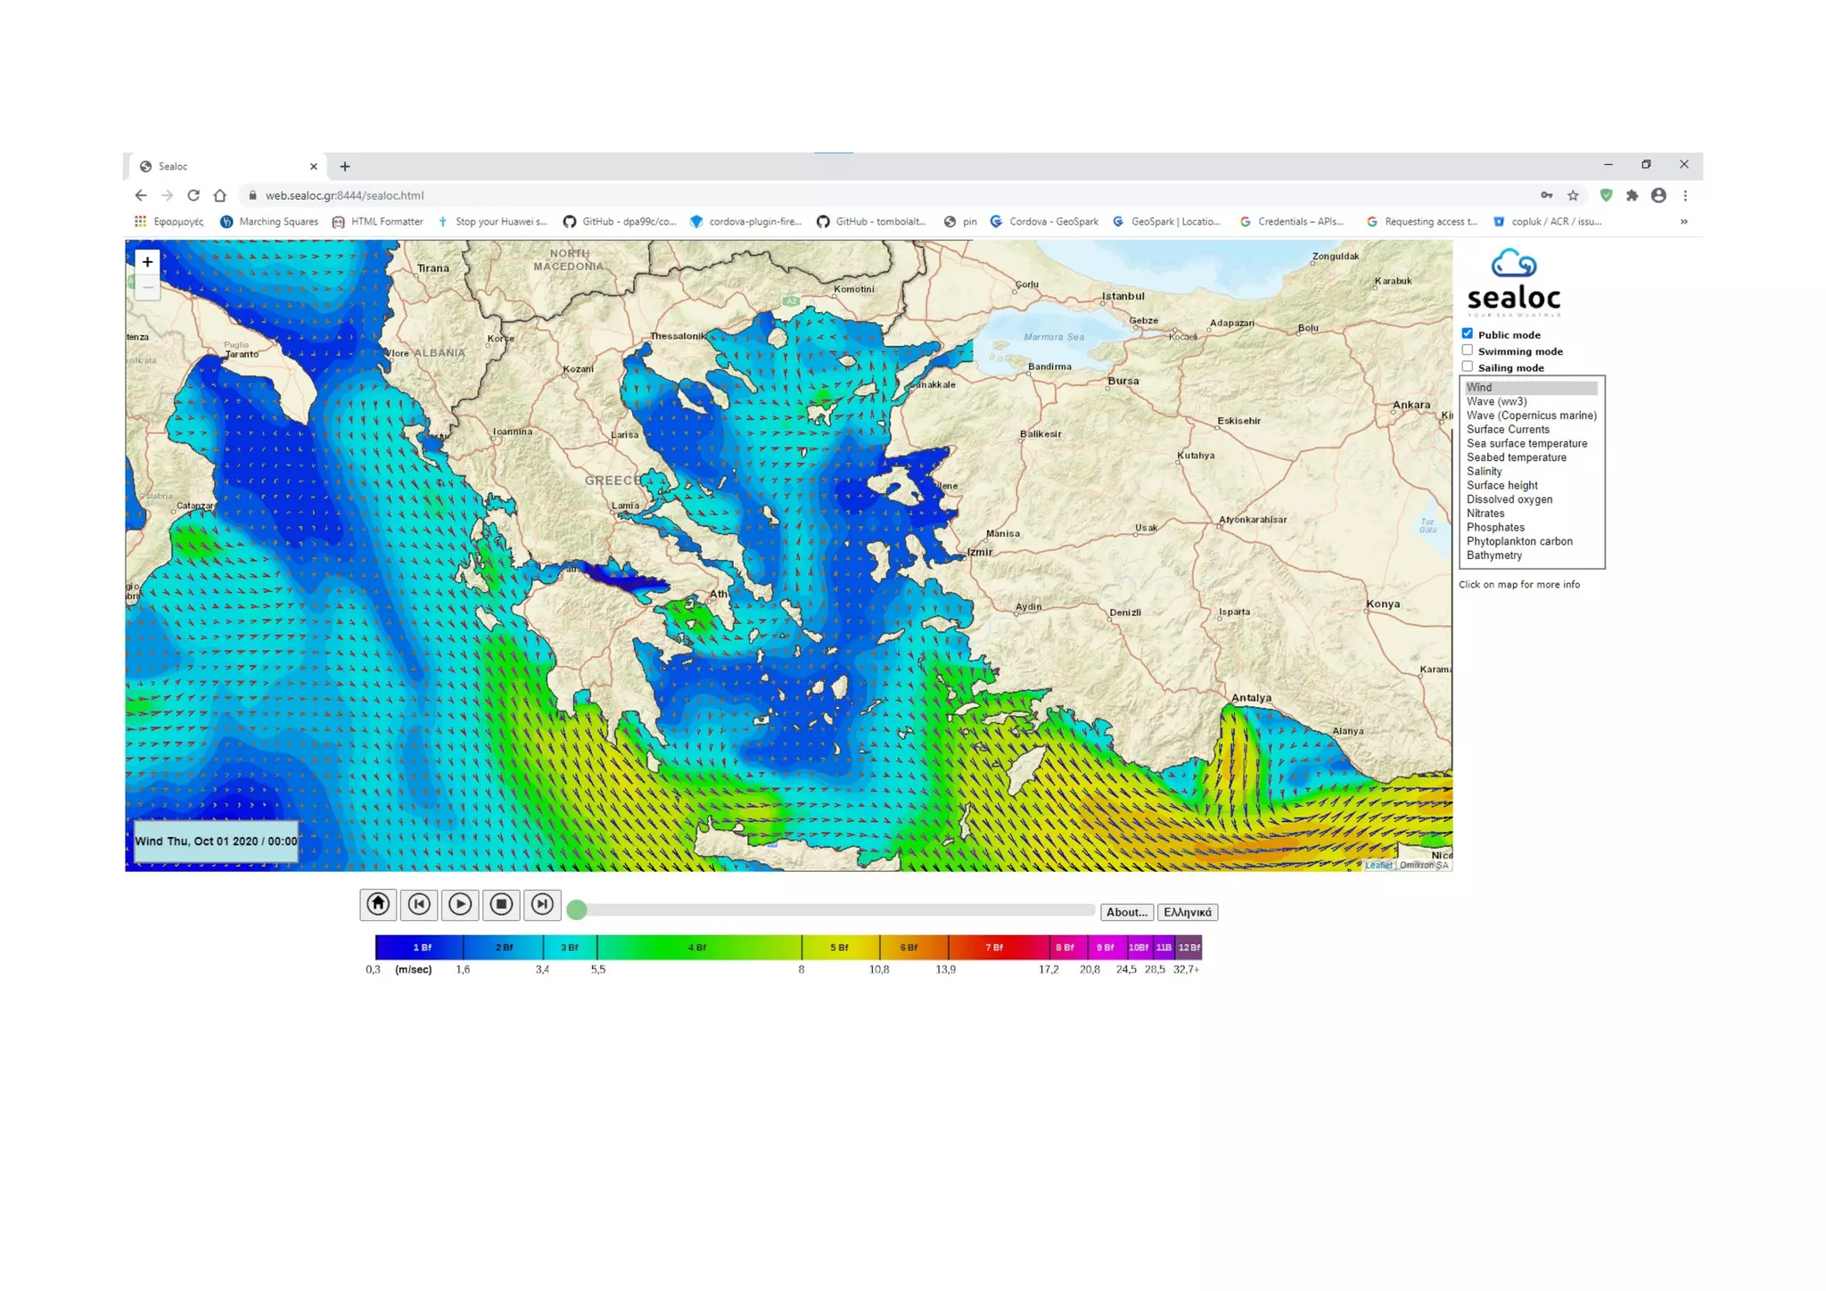The width and height of the screenshot is (1826, 1291).
Task: Open the HTML Formatter bookmark
Action: pyautogui.click(x=378, y=222)
